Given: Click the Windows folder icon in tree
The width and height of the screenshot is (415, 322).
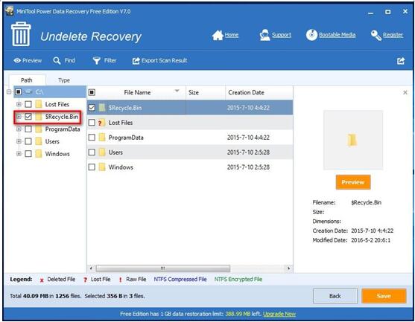Looking at the screenshot, I should point(39,153).
